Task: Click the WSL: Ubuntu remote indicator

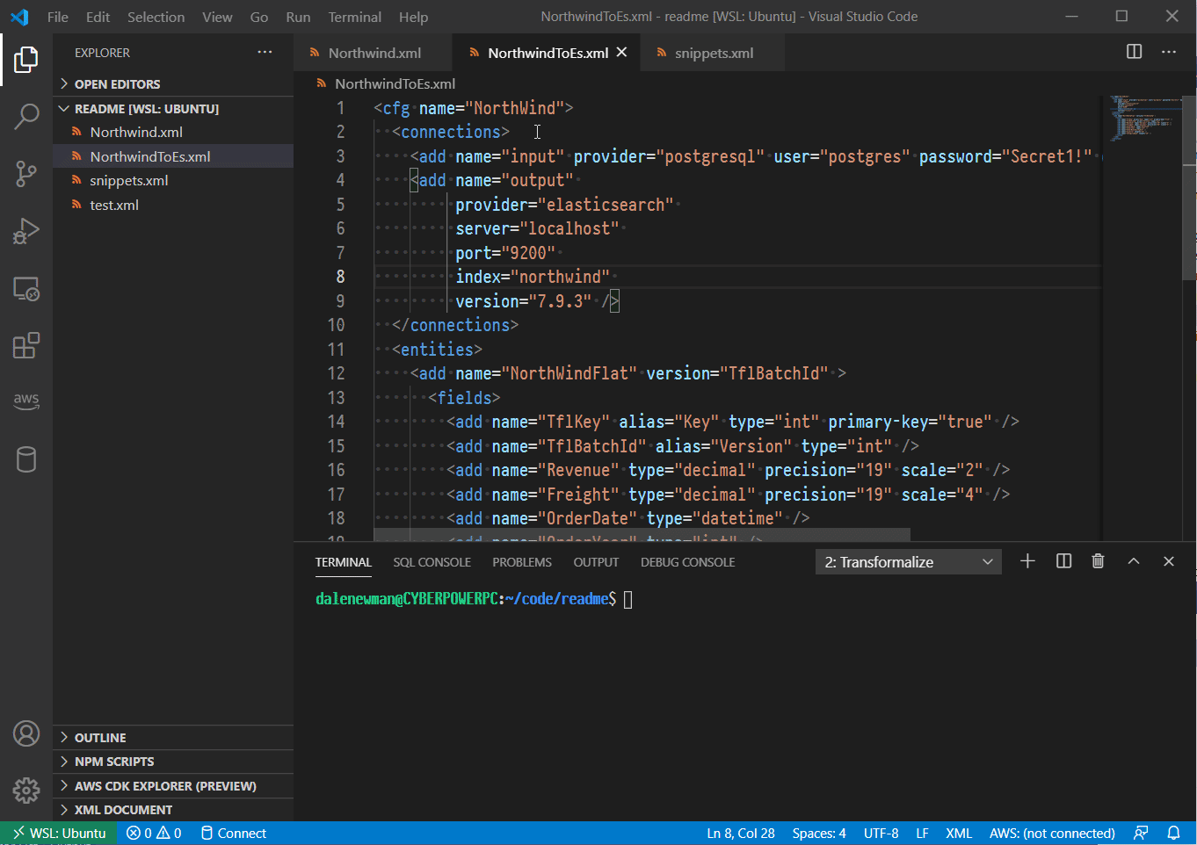Action: point(58,833)
